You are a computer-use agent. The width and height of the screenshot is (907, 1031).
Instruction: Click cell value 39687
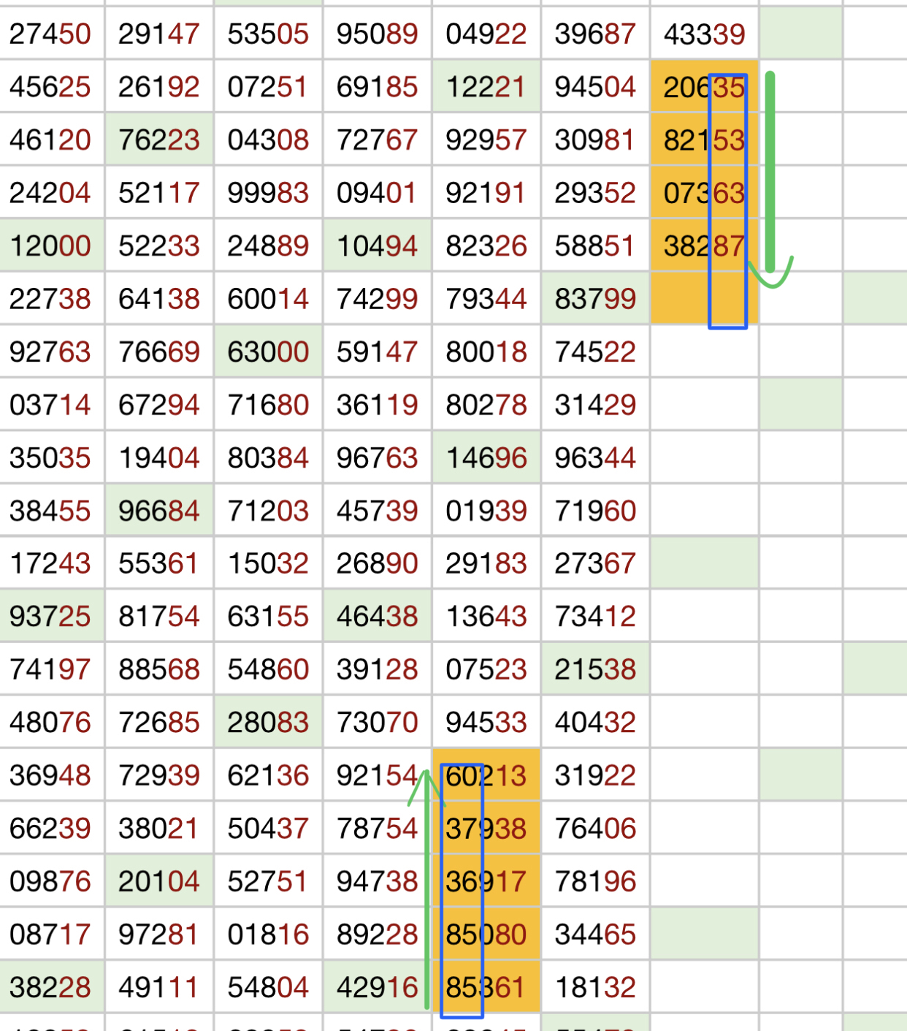595,34
